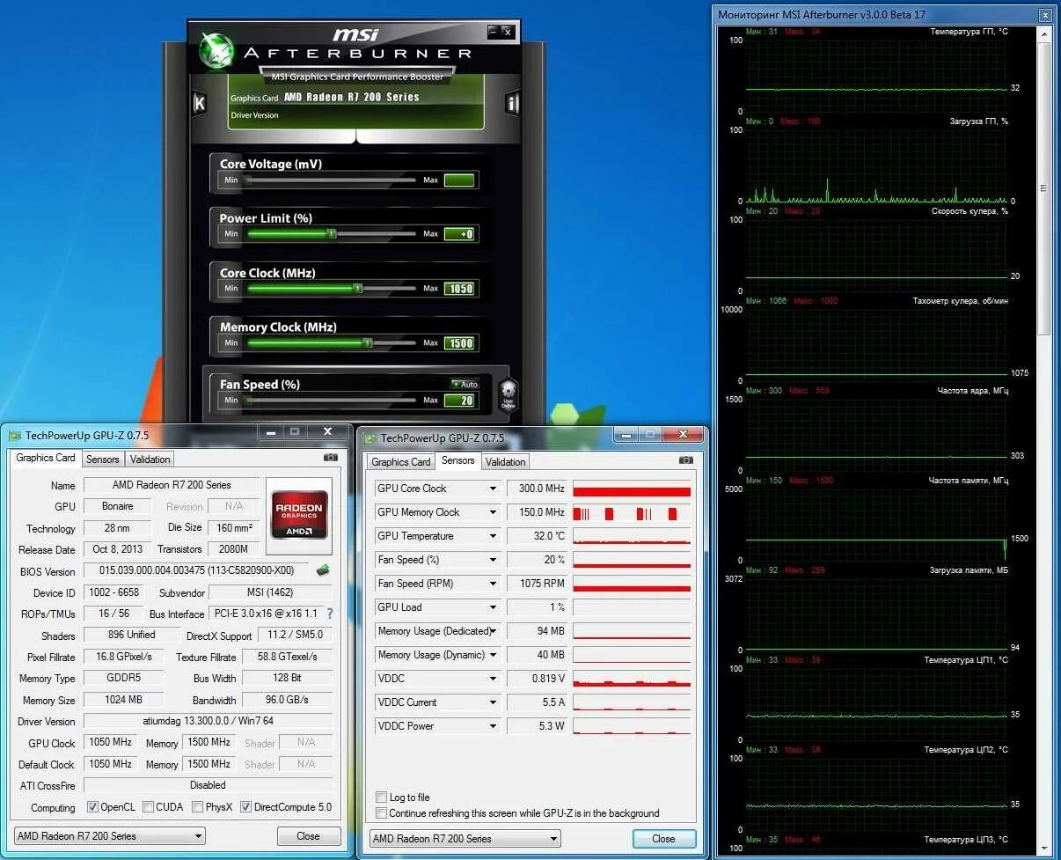Open the GPU Memory Clock sensor dropdown
1061x860 pixels.
493,512
